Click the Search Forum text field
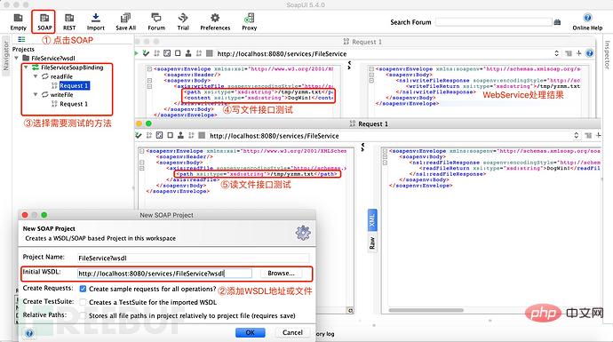The image size is (613, 342). 494,22
